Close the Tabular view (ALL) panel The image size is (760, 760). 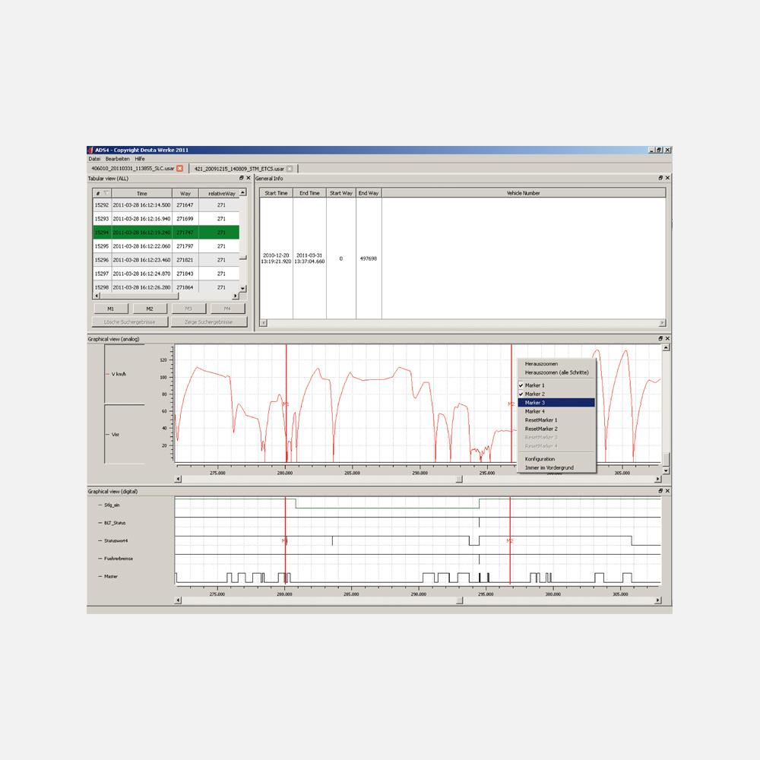(x=249, y=178)
